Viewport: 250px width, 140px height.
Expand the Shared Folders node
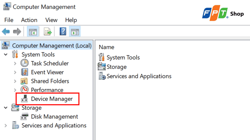[15, 81]
